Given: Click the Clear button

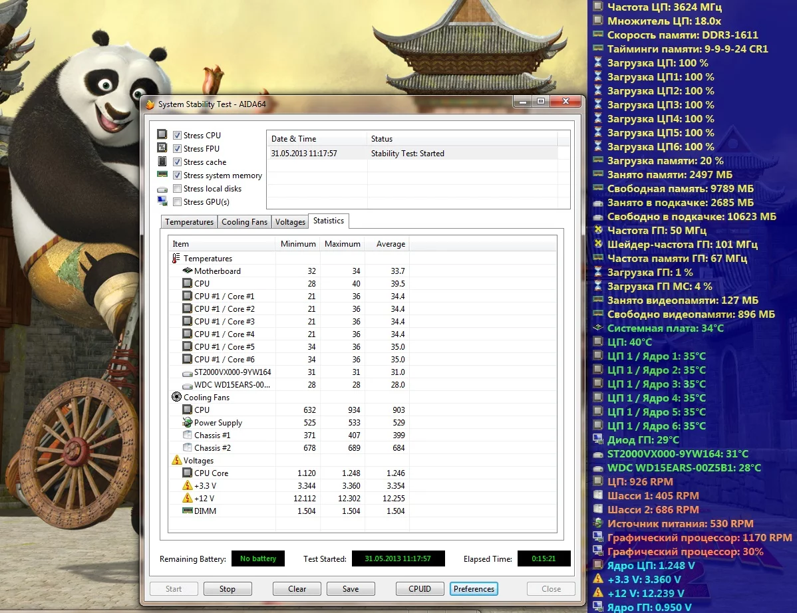Looking at the screenshot, I should coord(297,588).
